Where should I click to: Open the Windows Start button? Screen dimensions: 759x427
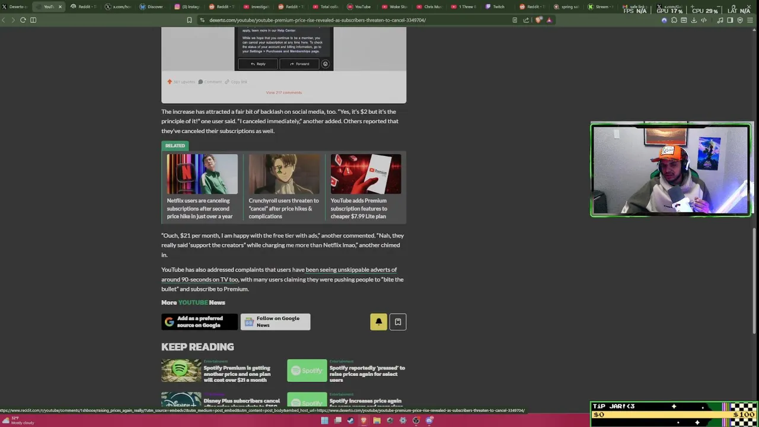click(x=324, y=420)
